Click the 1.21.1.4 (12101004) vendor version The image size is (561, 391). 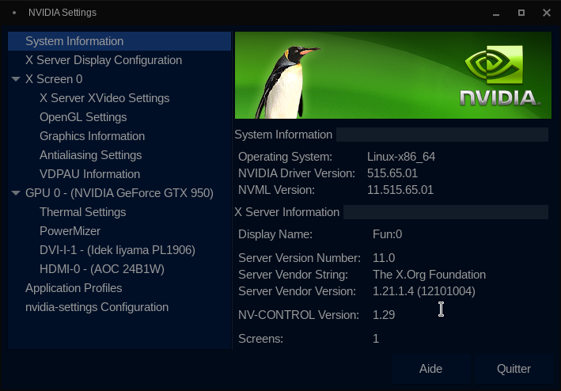click(423, 290)
